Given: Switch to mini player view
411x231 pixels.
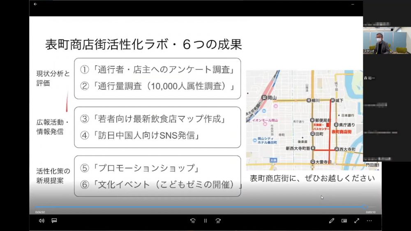Looking at the screenshot, I should 344,221.
